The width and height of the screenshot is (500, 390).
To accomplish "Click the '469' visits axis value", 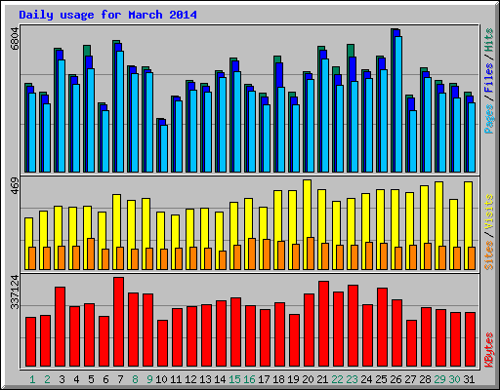I will 15,185.
